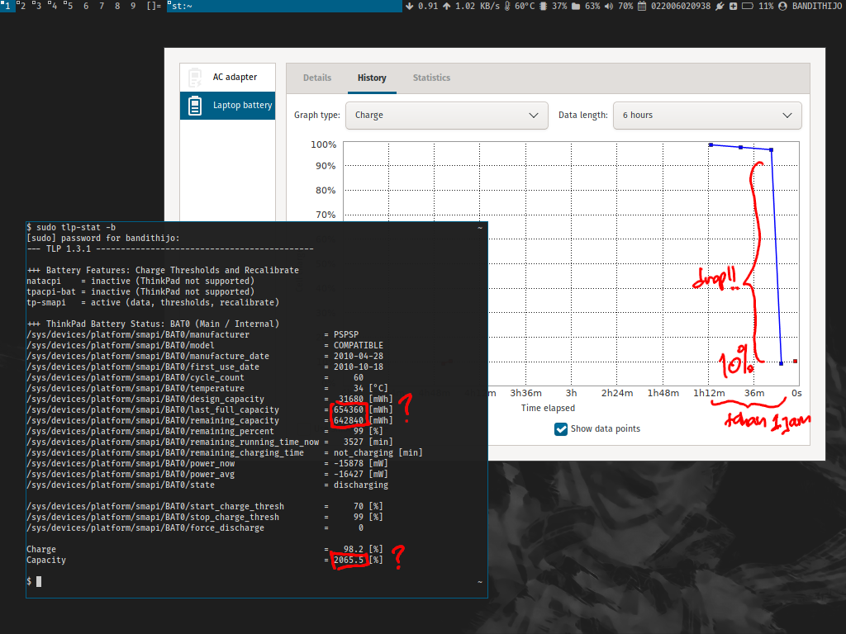Switch to the Statistics tab
The image size is (846, 634).
tap(431, 78)
